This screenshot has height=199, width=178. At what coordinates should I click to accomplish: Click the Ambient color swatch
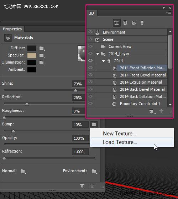[32, 70]
